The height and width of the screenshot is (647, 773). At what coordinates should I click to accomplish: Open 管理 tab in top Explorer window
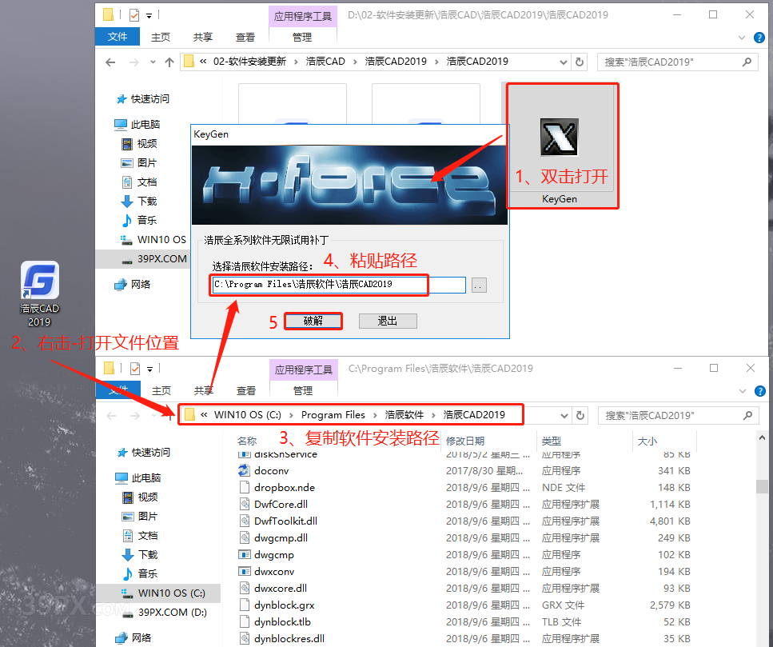pos(302,37)
